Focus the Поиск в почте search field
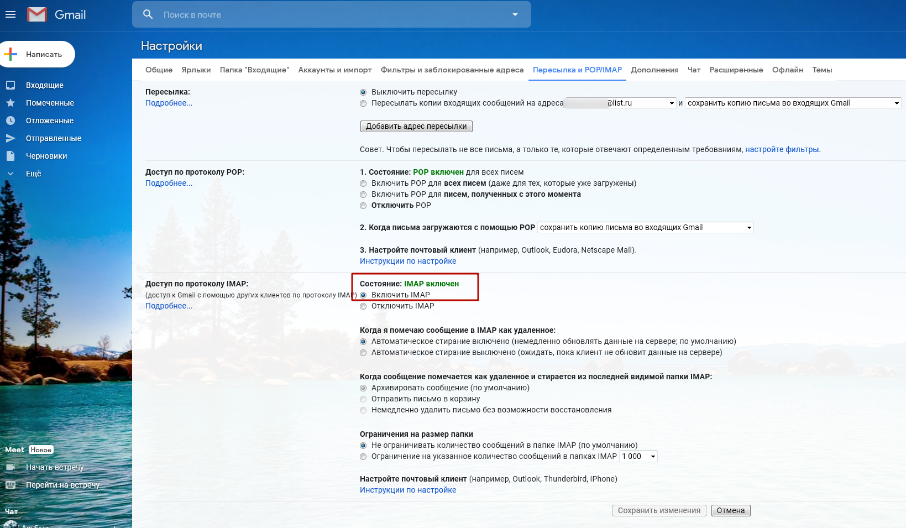The height and width of the screenshot is (528, 906). click(332, 15)
